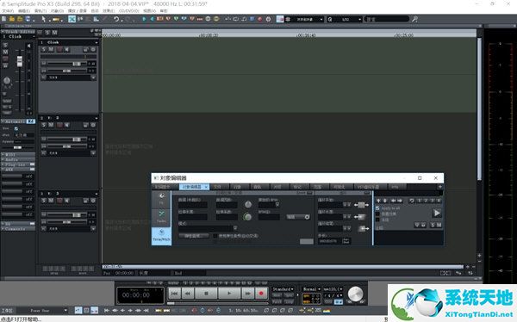Screen dimensions: 517x322
Task: Click the FX section icon in object editor
Action: click(x=161, y=199)
